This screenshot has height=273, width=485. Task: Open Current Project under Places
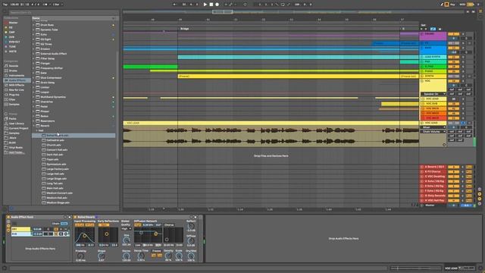pos(18,128)
